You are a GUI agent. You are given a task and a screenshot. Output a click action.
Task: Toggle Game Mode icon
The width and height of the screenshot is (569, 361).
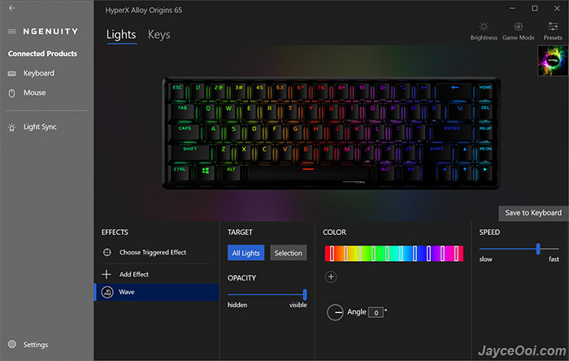[x=519, y=27]
